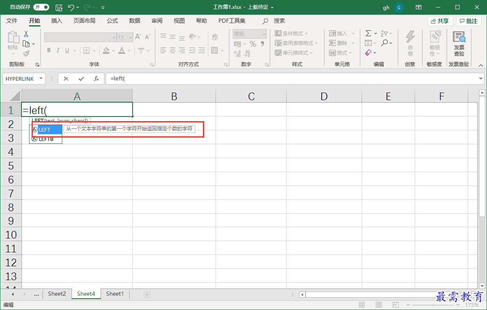Click the Font Color A swatch
This screenshot has width=487, height=310.
click(122, 50)
